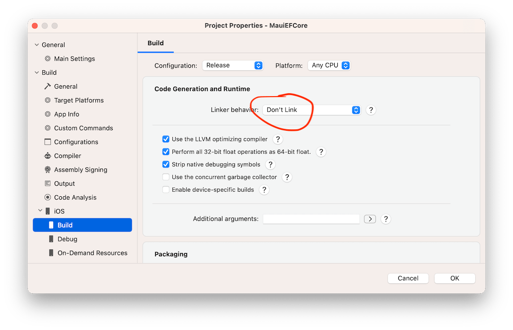513x330 pixels.
Task: Change the Configuration from Release
Action: click(232, 65)
